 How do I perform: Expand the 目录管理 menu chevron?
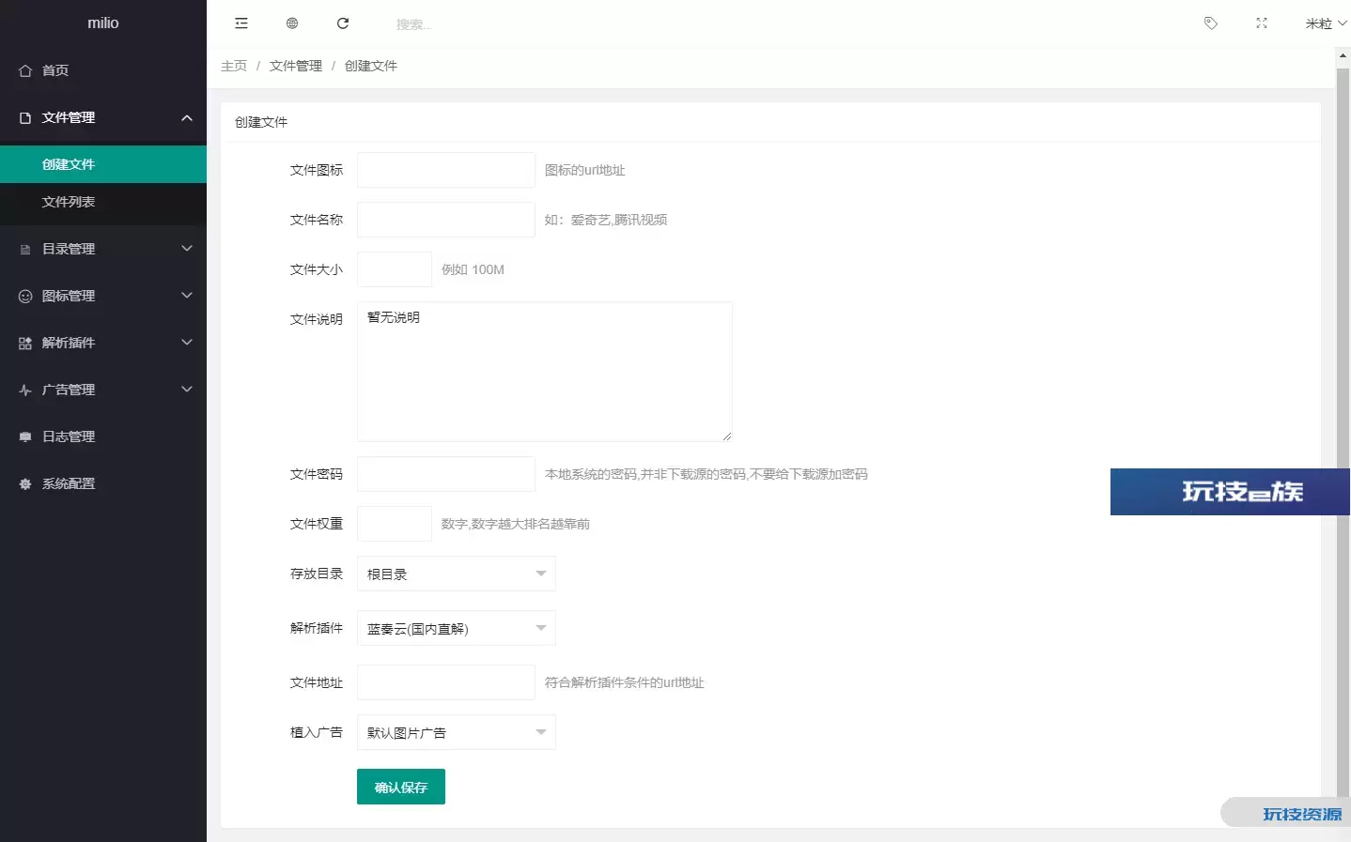187,249
